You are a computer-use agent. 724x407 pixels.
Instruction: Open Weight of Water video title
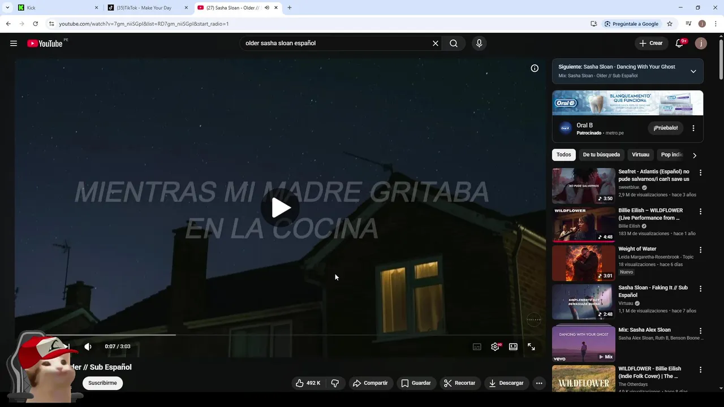[637, 249]
